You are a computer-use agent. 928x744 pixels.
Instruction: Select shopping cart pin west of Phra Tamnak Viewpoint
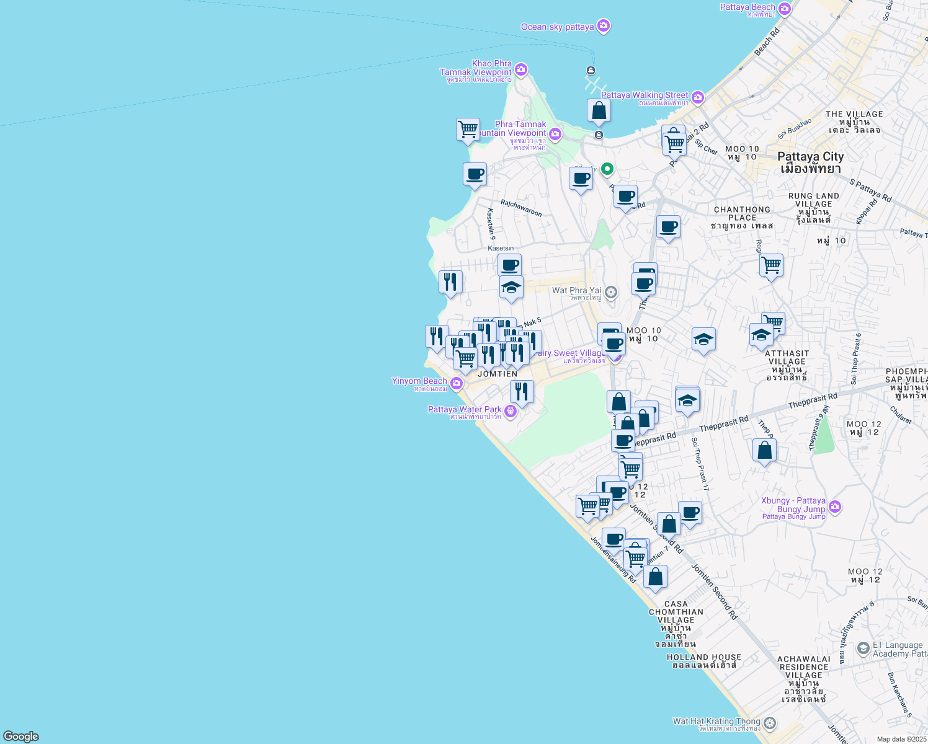(x=468, y=131)
